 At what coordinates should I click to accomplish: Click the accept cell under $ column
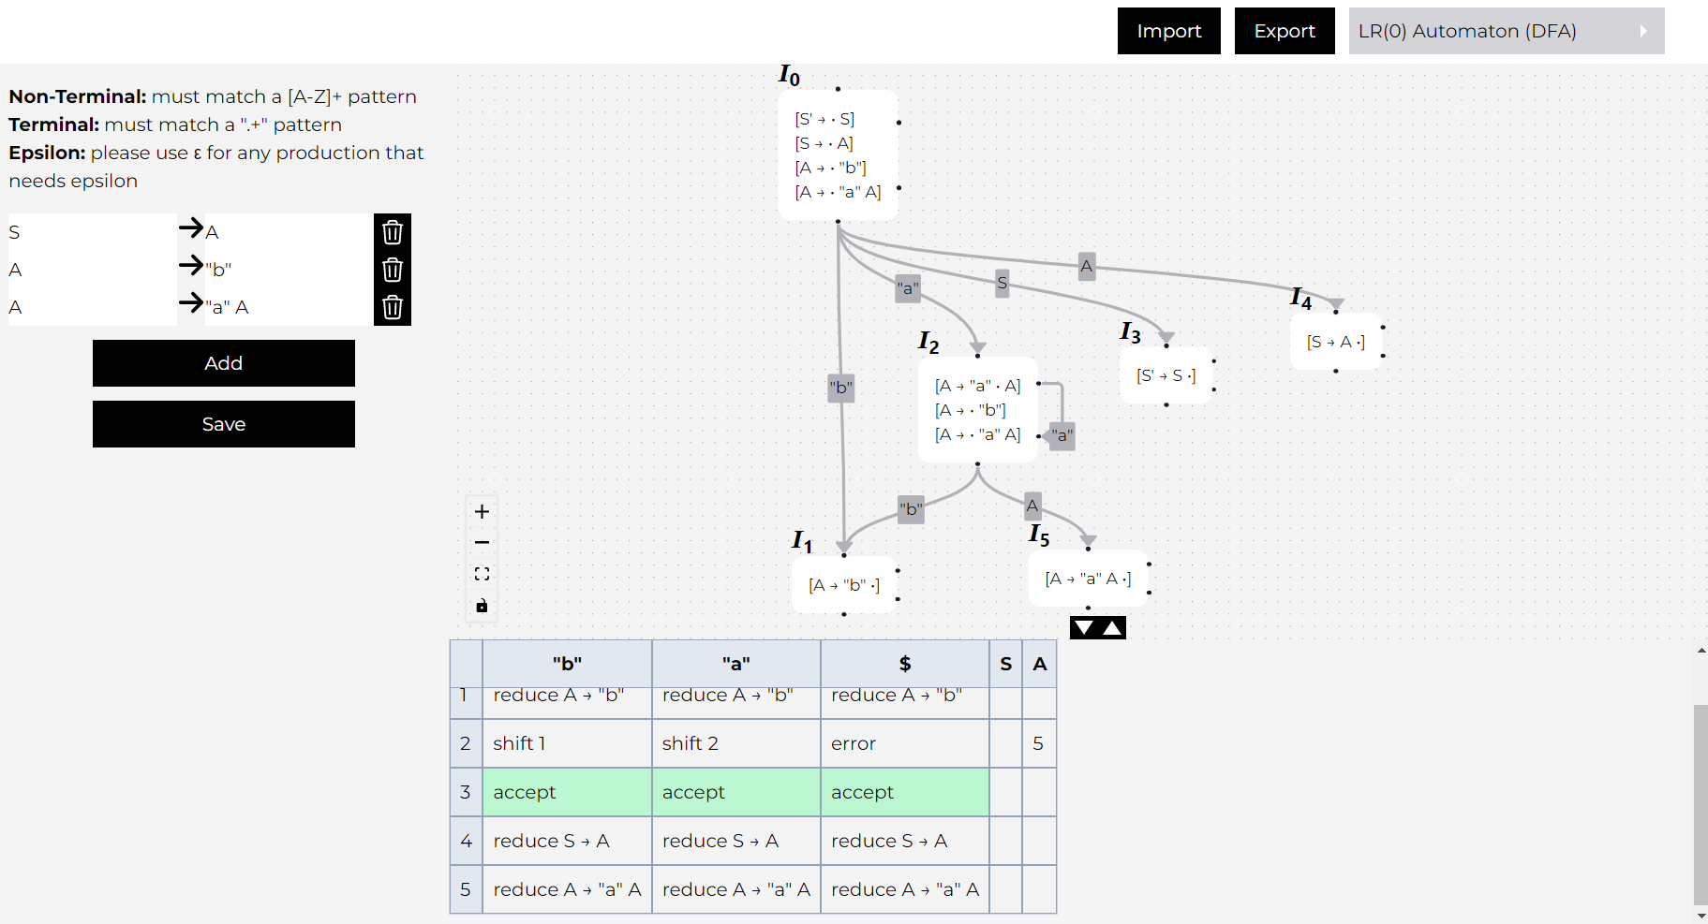point(904,792)
